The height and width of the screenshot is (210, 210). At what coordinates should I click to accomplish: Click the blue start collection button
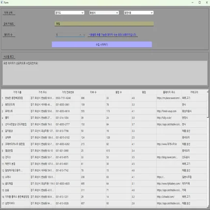click(x=102, y=45)
